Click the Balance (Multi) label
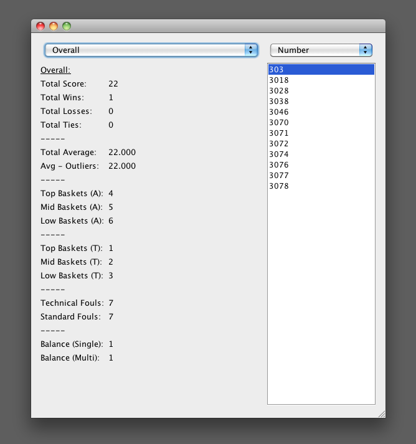Viewport: 416px width, 444px height. tap(70, 358)
